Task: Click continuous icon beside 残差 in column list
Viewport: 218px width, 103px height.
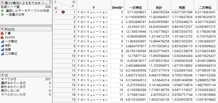Action: [x=2, y=49]
